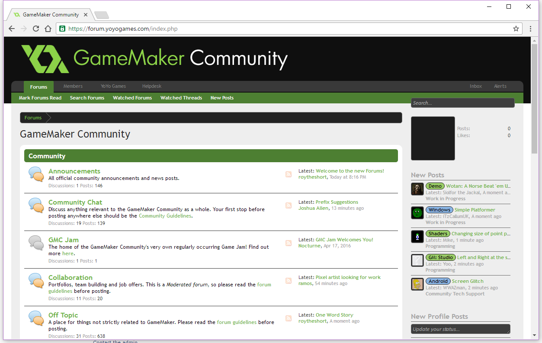Open Watched Threads
Image resolution: width=542 pixels, height=343 pixels.
click(181, 98)
